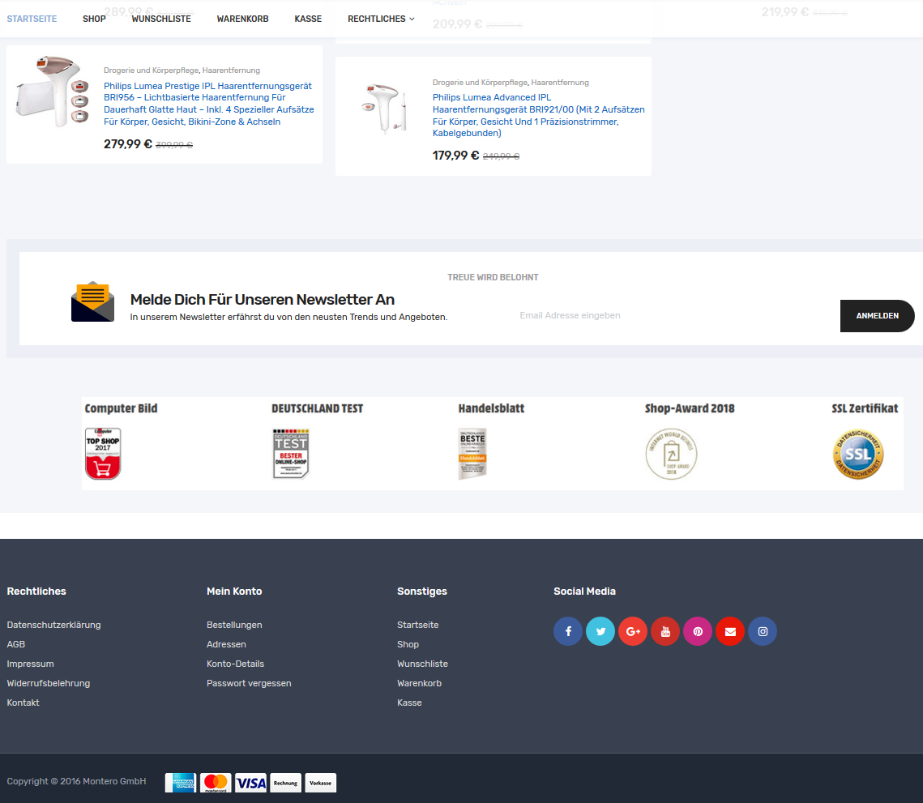Open the Philips Lumea Prestige BRI956 product link
This screenshot has height=803, width=923.
coord(209,104)
